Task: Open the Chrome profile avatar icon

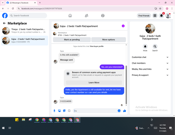Action: pyautogui.click(x=167, y=8)
